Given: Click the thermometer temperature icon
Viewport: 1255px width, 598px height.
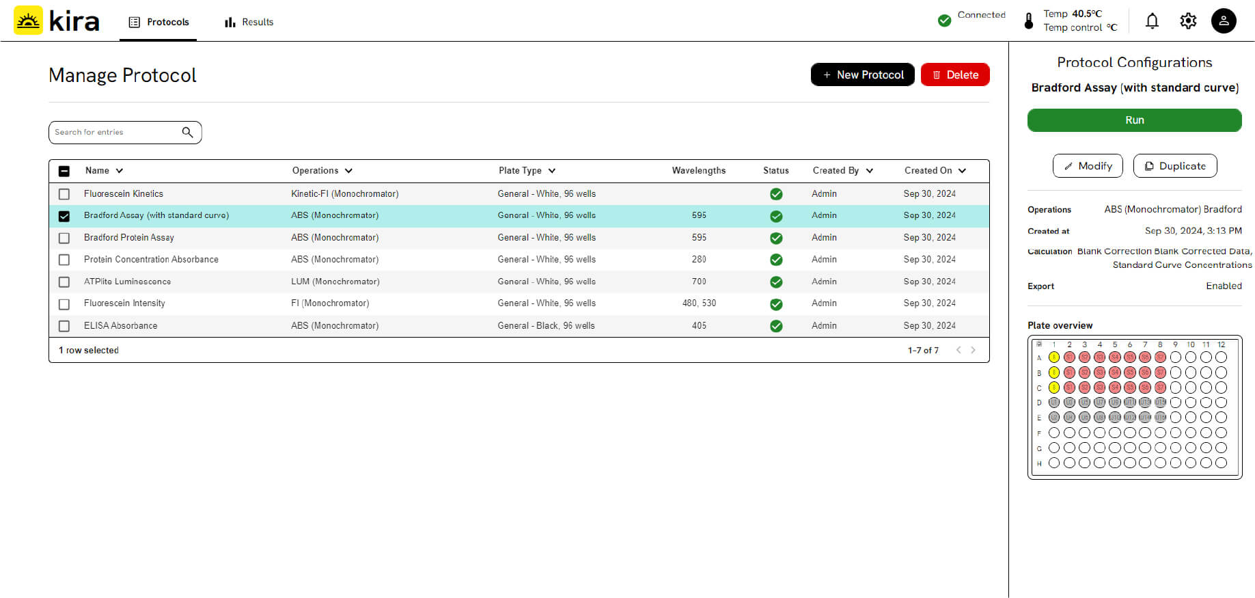Looking at the screenshot, I should [1029, 21].
